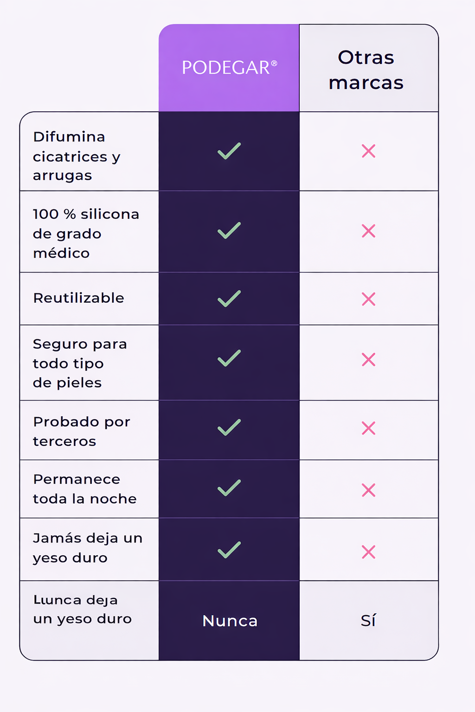This screenshot has width=475, height=712.
Task: Click the Sí cell under Otras marcas
Action: (368, 621)
